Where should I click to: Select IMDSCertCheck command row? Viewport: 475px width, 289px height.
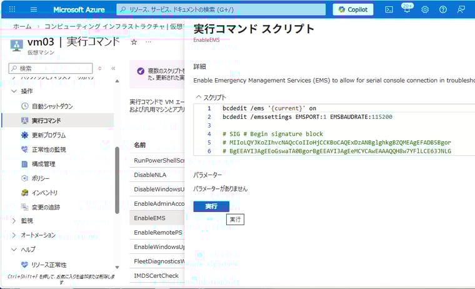click(x=157, y=276)
